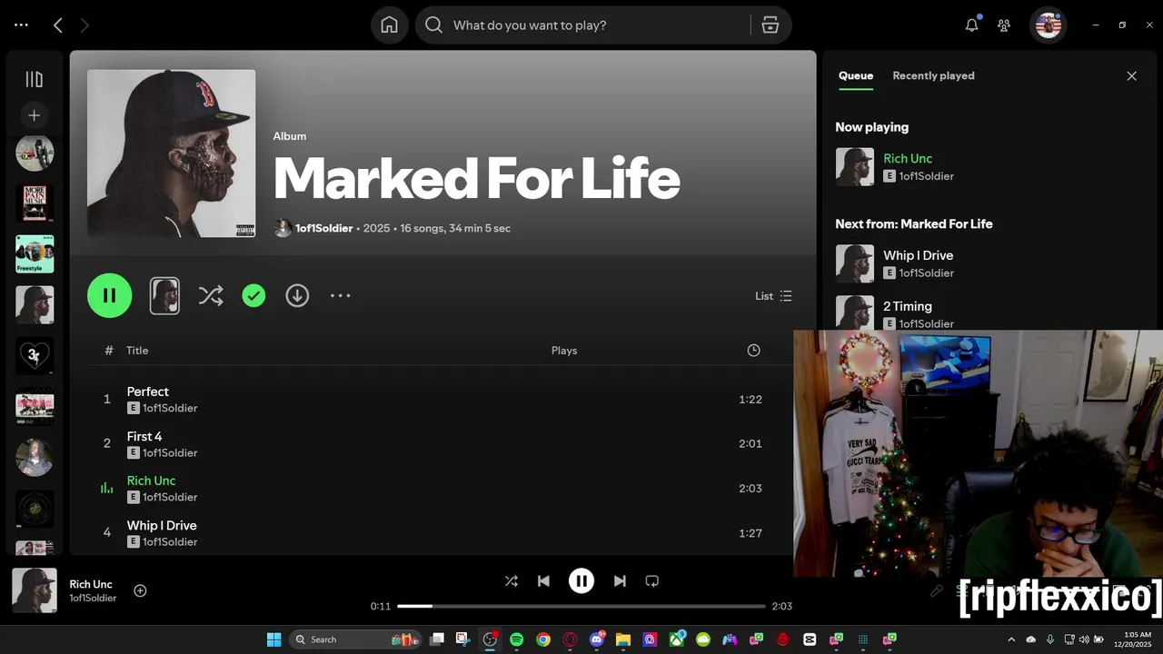Screen dimensions: 1163x654
Task: Open the List view options dropdown
Action: click(x=774, y=296)
